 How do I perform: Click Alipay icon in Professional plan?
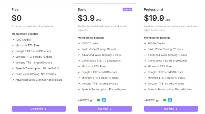coord(170,100)
